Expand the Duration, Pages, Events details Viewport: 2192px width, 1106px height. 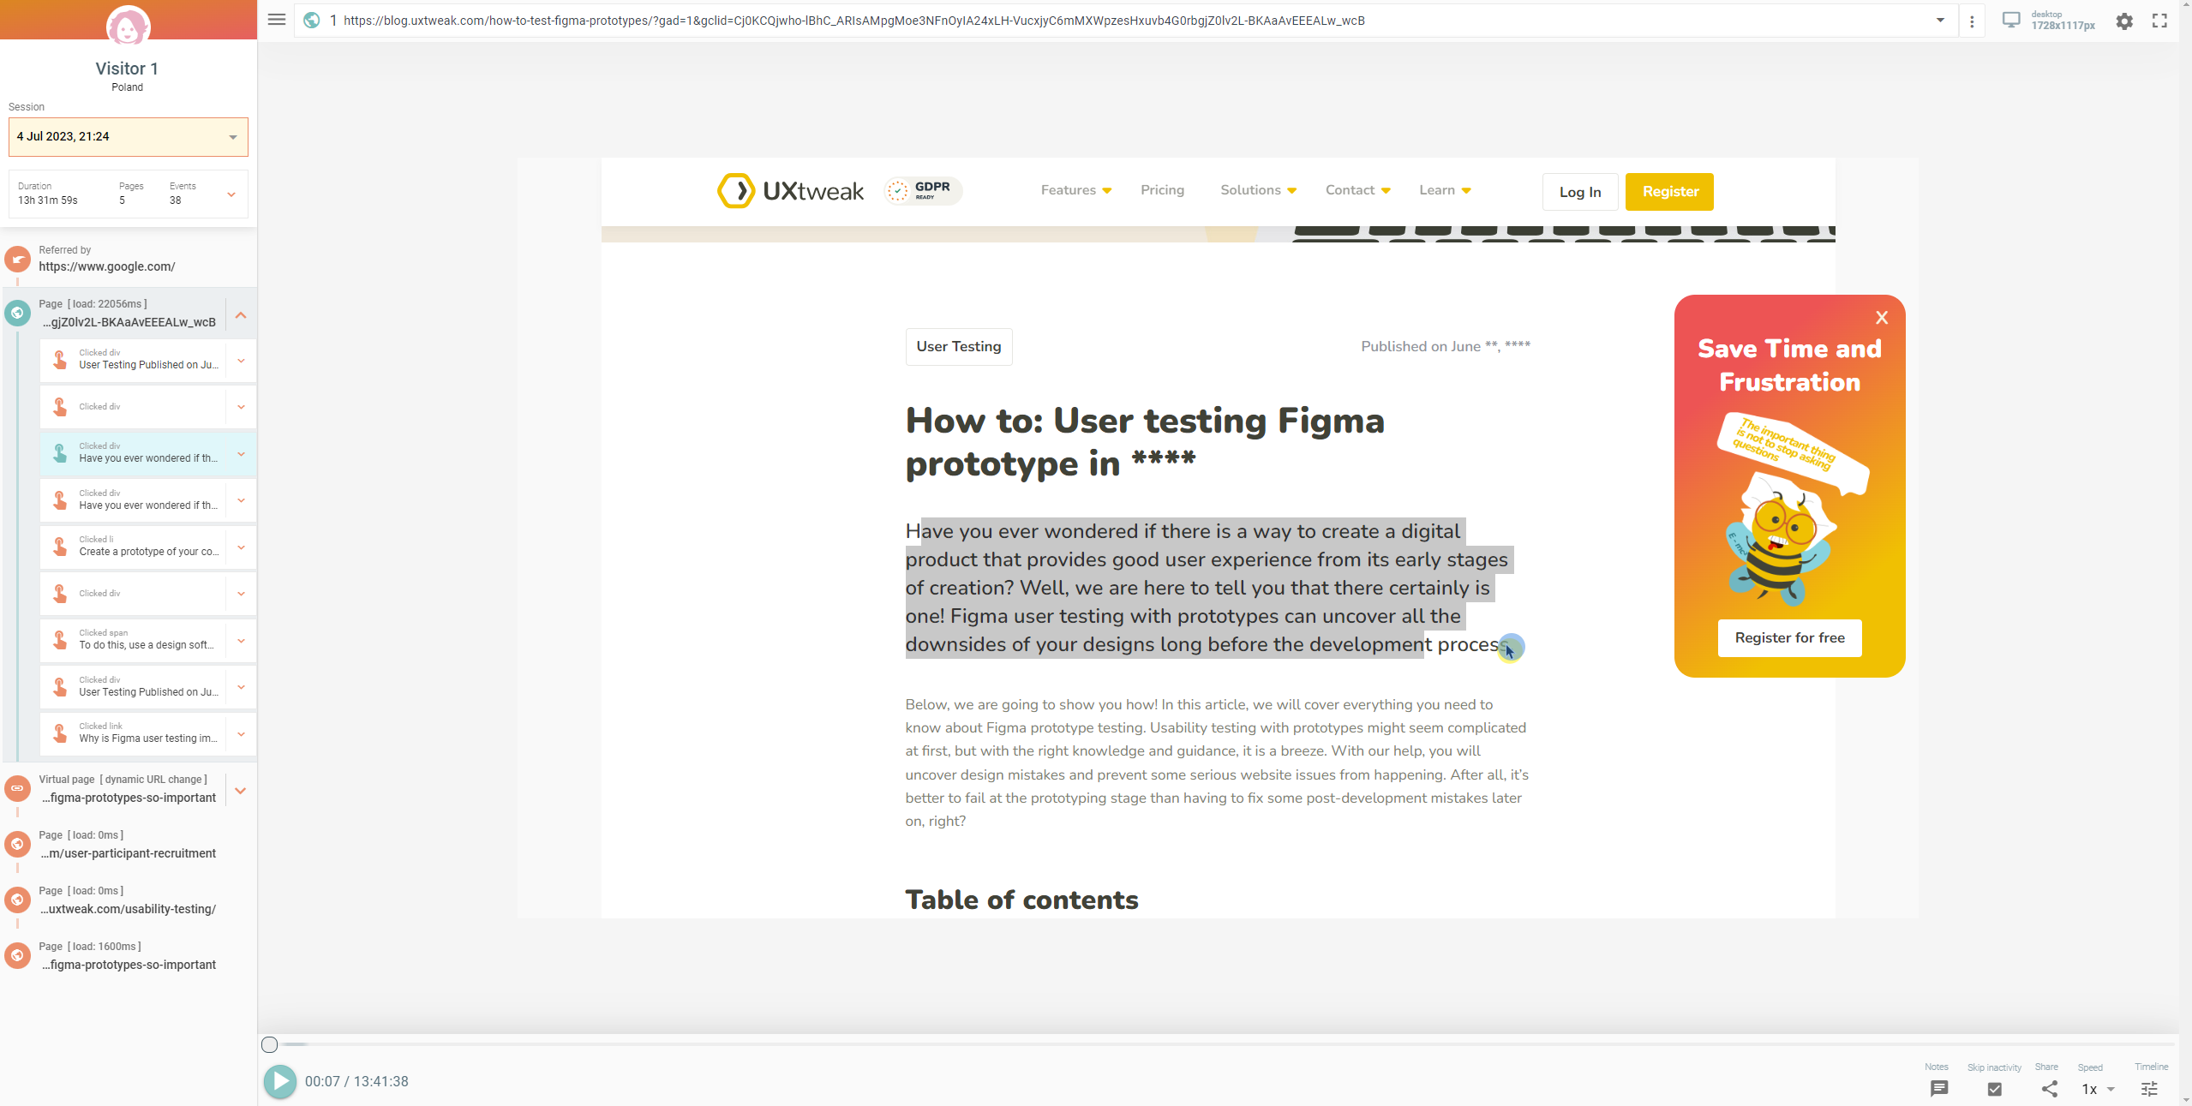231,194
